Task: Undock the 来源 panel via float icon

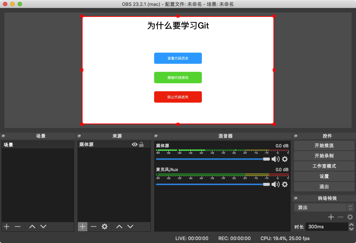Action: click(x=79, y=136)
